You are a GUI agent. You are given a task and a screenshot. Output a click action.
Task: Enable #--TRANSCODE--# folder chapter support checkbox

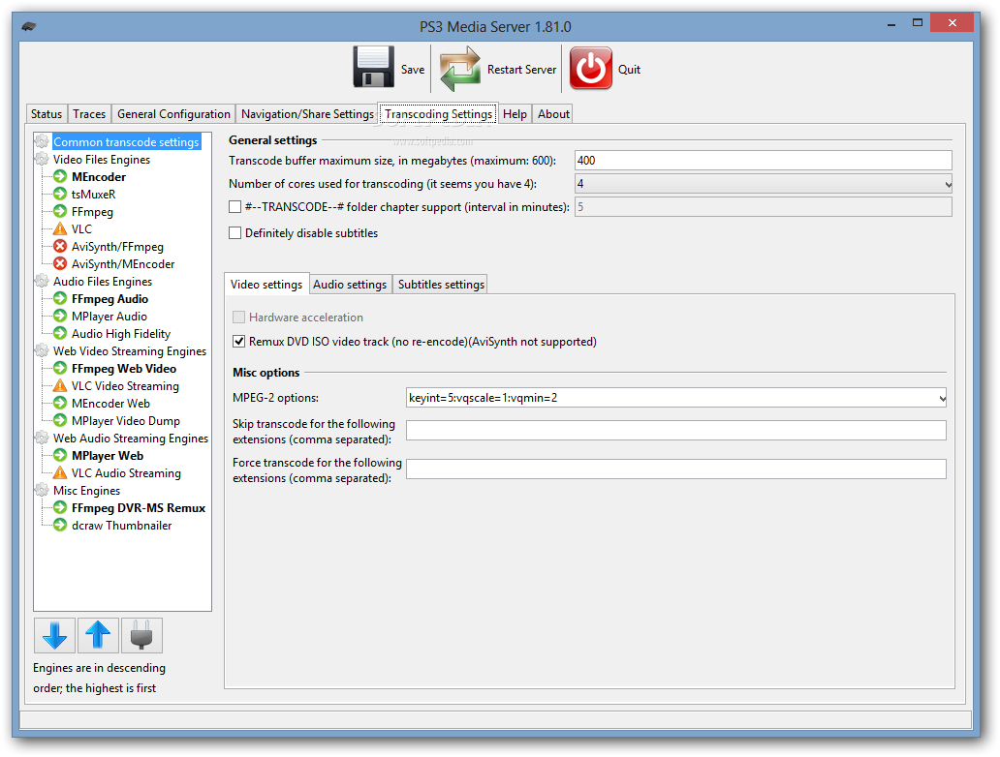[x=234, y=207]
